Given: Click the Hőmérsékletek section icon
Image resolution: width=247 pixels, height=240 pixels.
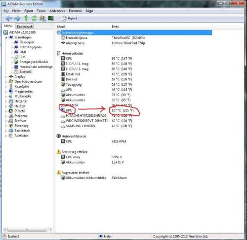Looking at the screenshot, I should (x=58, y=53).
